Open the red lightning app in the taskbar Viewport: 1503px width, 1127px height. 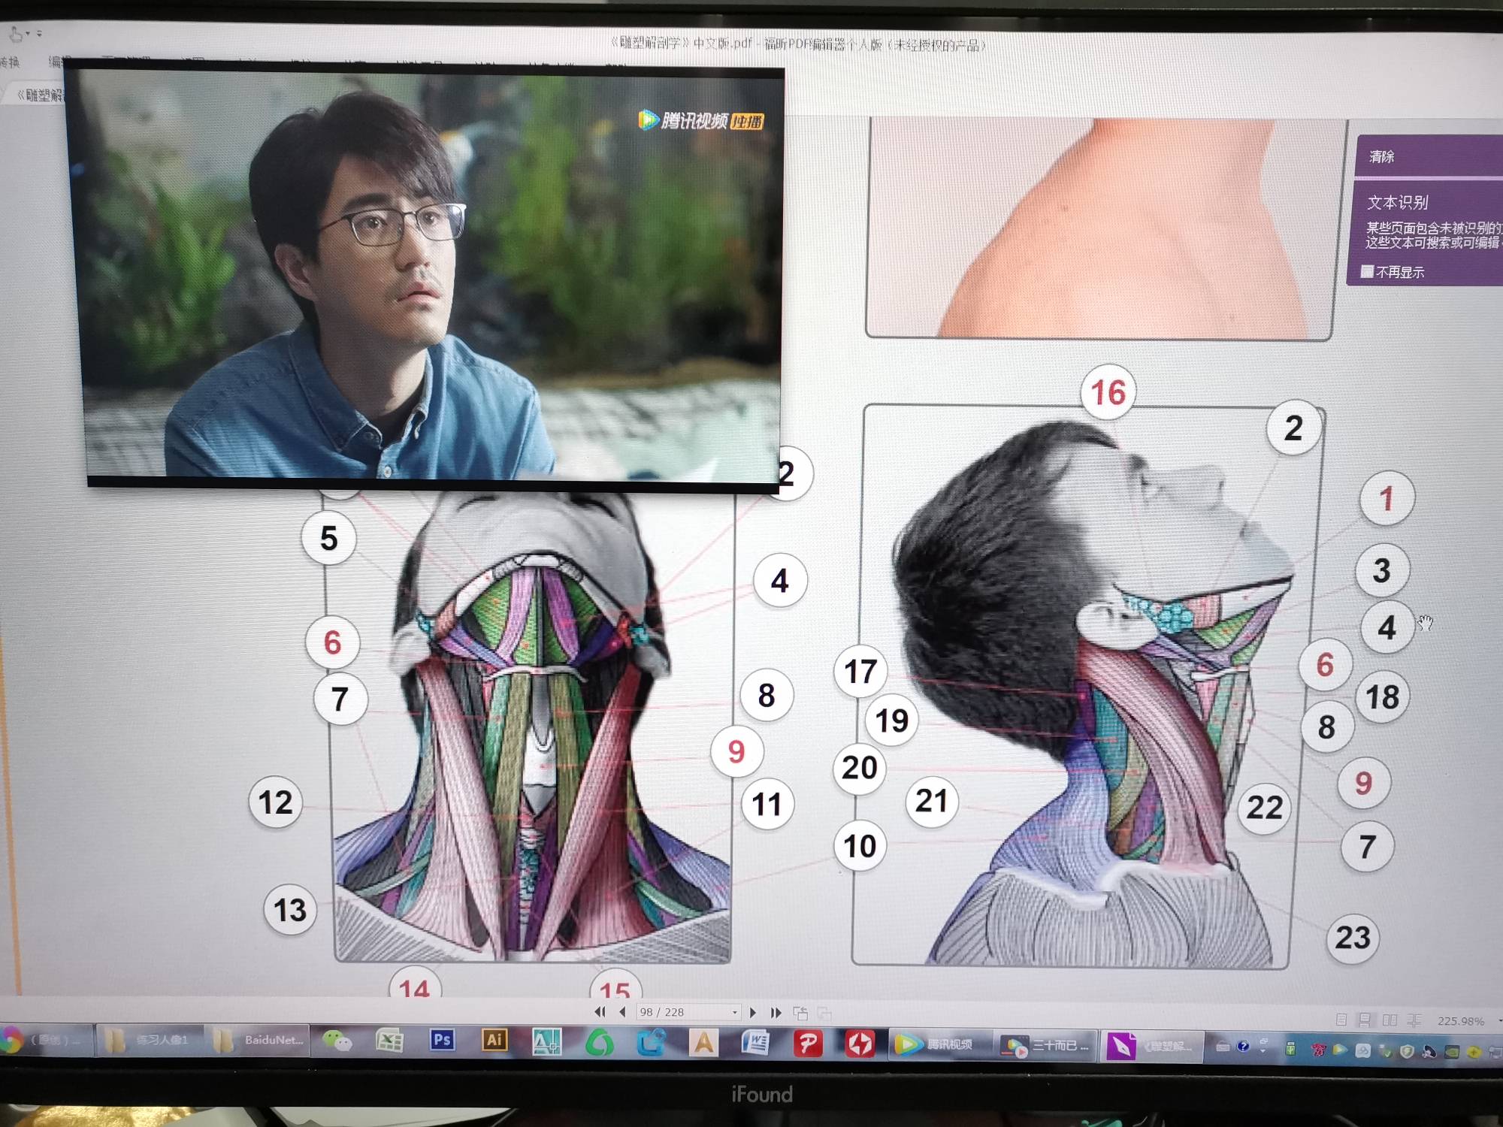860,1044
